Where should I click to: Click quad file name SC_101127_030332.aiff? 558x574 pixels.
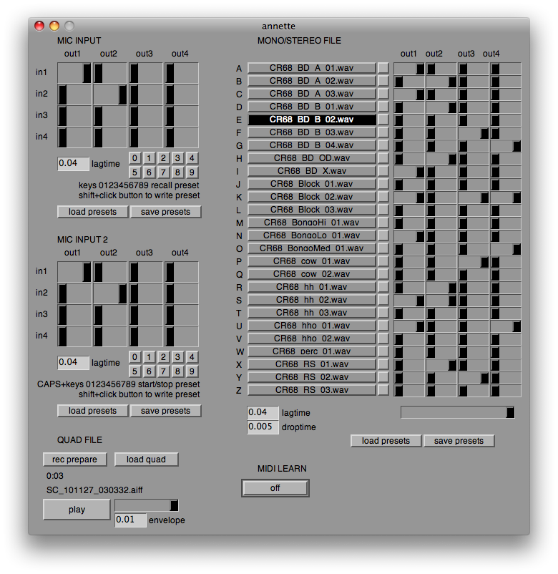[94, 490]
